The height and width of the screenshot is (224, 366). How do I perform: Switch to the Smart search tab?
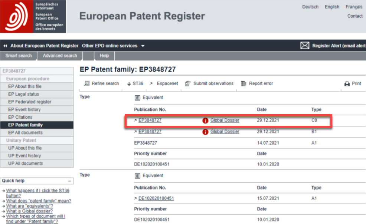(18, 56)
